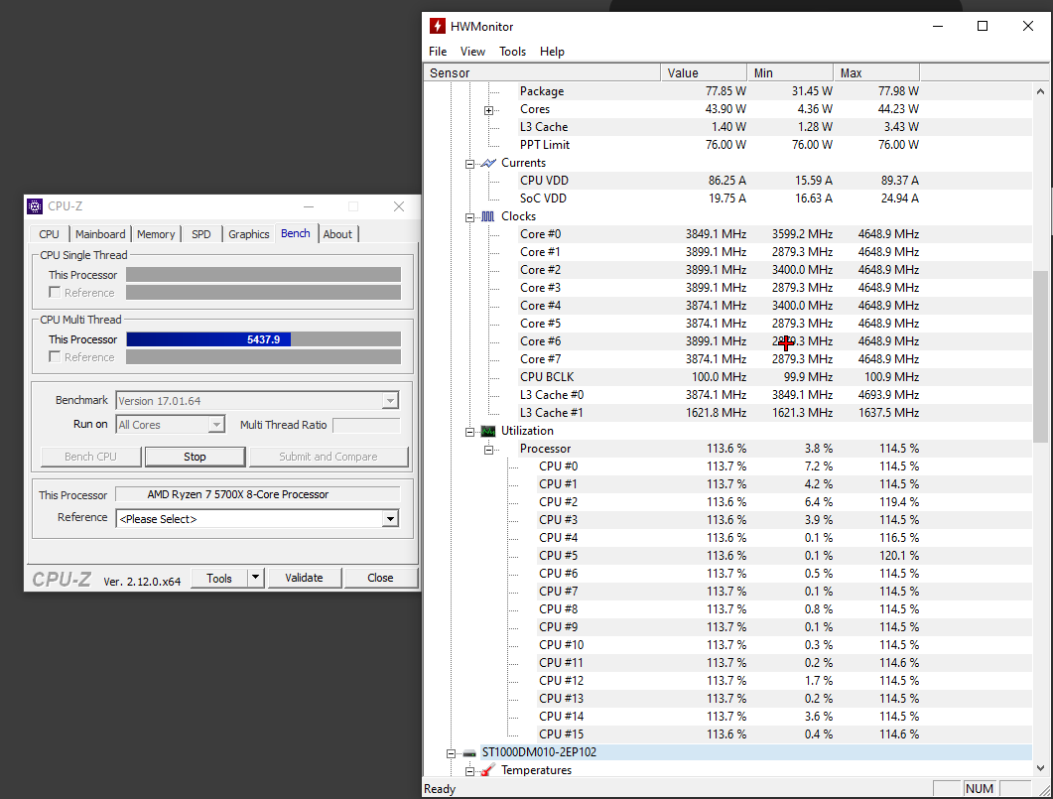Switch to the Mainboard tab

pos(100,234)
